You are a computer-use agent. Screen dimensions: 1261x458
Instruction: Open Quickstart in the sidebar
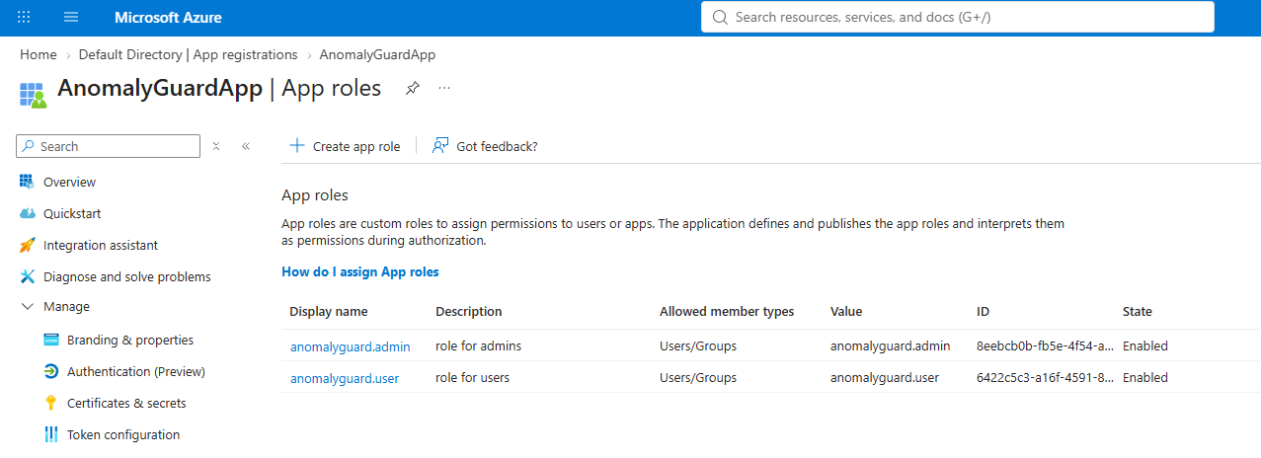point(72,213)
